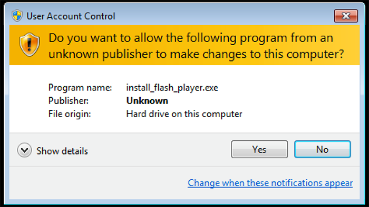Viewport: 369px width, 207px height.
Task: Deny the program by clicking No
Action: coord(323,149)
